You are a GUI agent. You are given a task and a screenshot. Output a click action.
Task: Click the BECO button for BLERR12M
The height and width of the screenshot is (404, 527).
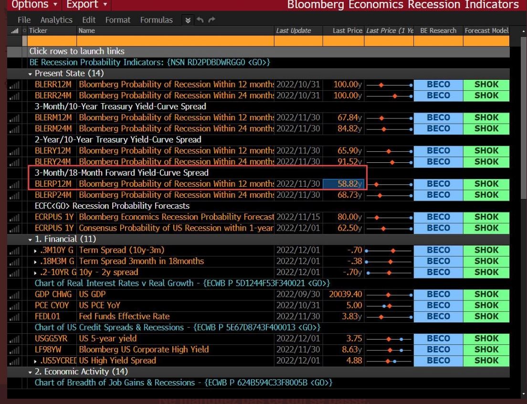click(x=438, y=85)
